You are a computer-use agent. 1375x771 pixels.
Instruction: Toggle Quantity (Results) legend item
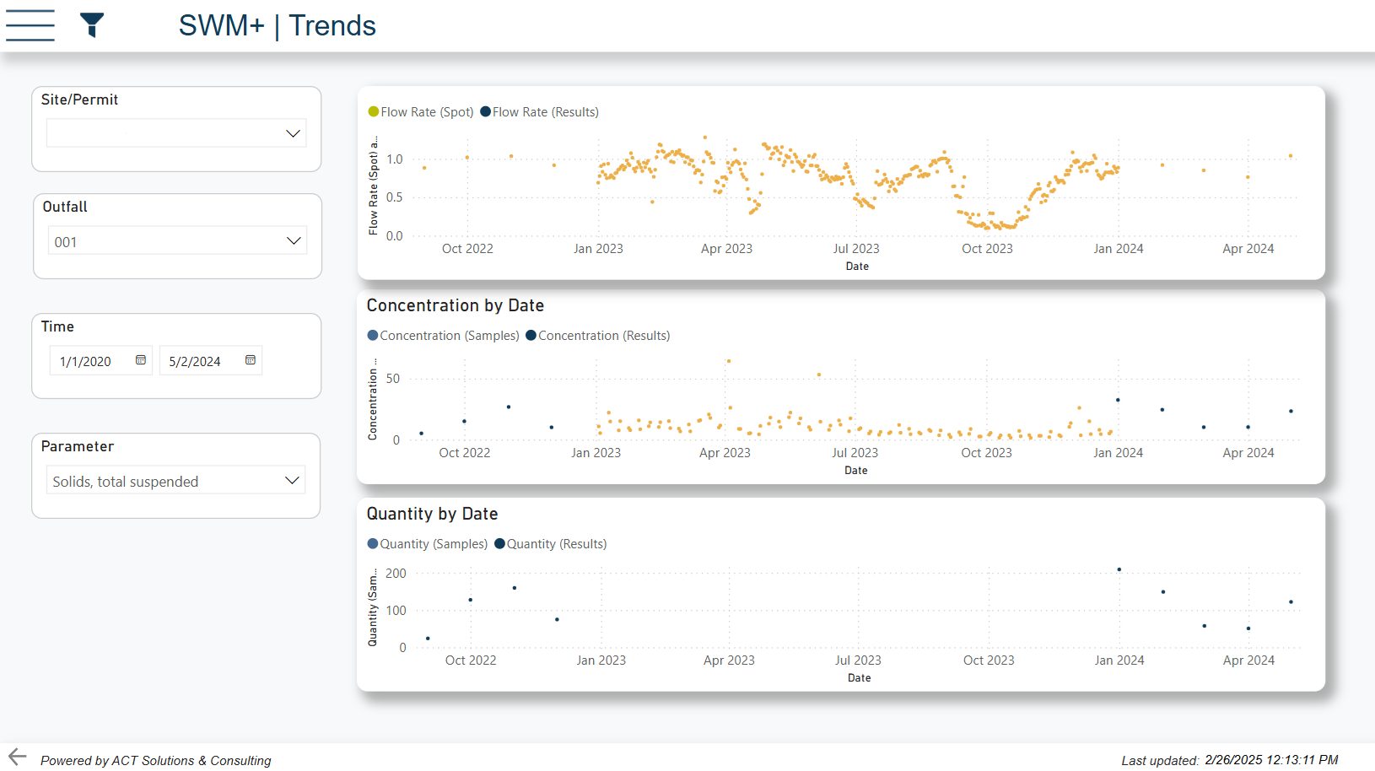pyautogui.click(x=551, y=544)
